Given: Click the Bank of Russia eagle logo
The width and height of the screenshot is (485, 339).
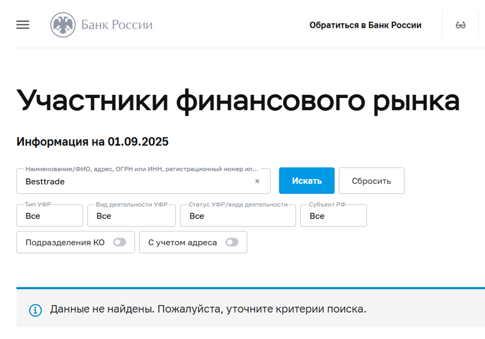Looking at the screenshot, I should tap(63, 25).
